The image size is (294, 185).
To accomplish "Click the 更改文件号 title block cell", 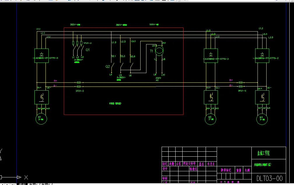I will tap(190, 164).
